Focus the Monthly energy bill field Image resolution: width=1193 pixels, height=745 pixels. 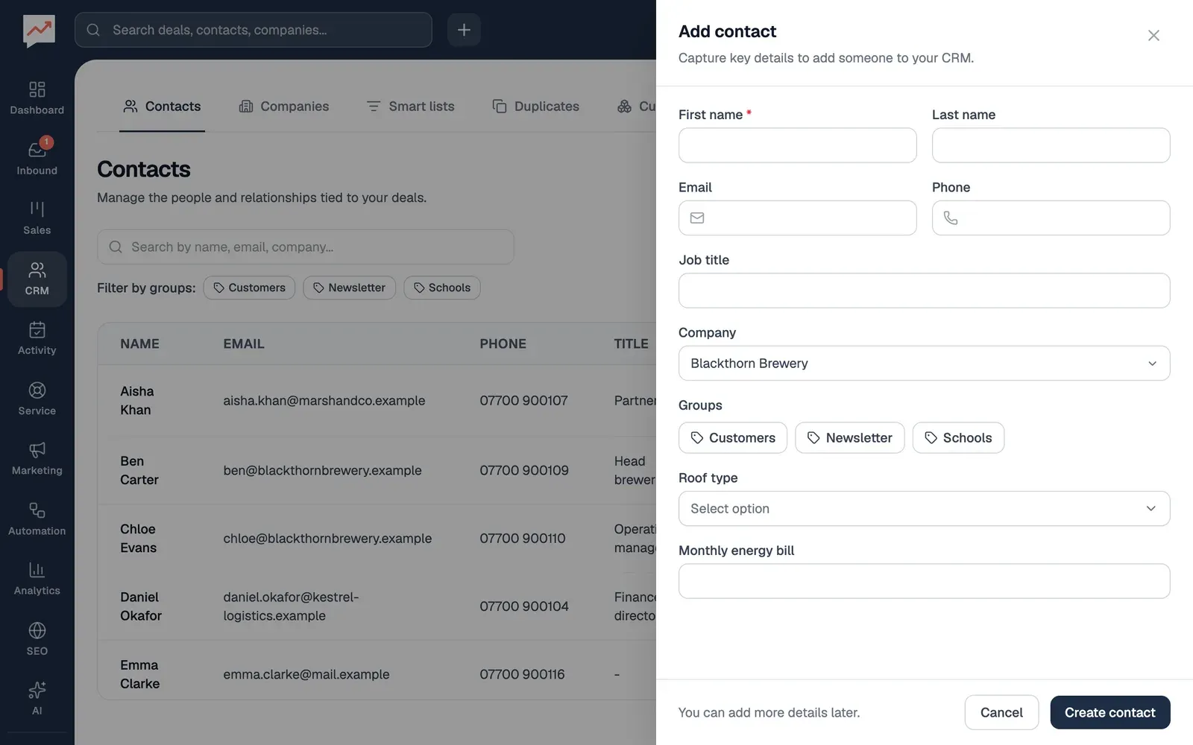point(924,581)
